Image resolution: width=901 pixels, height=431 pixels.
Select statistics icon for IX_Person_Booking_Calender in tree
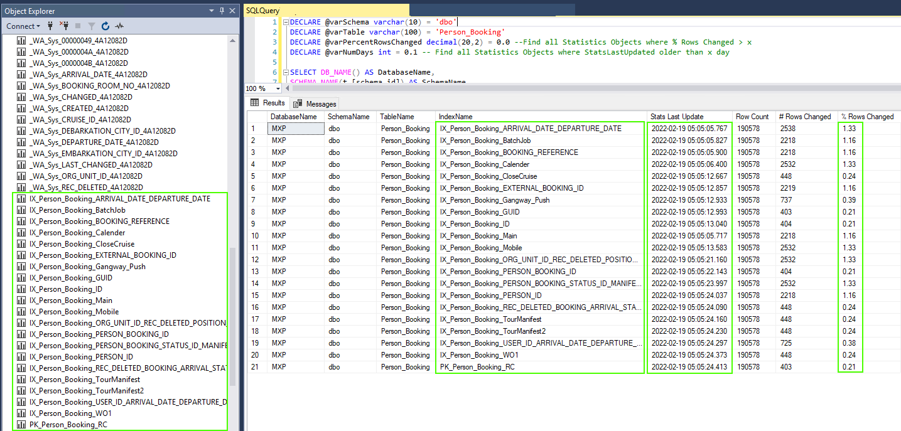pos(21,233)
